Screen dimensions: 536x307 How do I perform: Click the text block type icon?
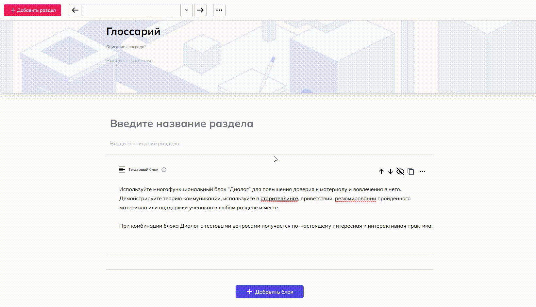pyautogui.click(x=122, y=170)
